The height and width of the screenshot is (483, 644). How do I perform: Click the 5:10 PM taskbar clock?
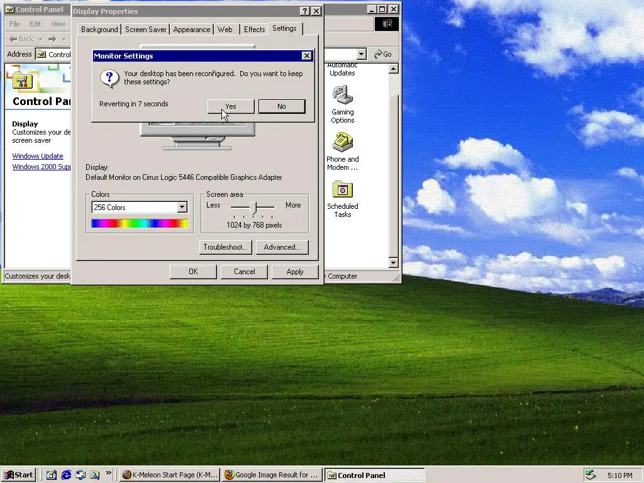pos(619,475)
